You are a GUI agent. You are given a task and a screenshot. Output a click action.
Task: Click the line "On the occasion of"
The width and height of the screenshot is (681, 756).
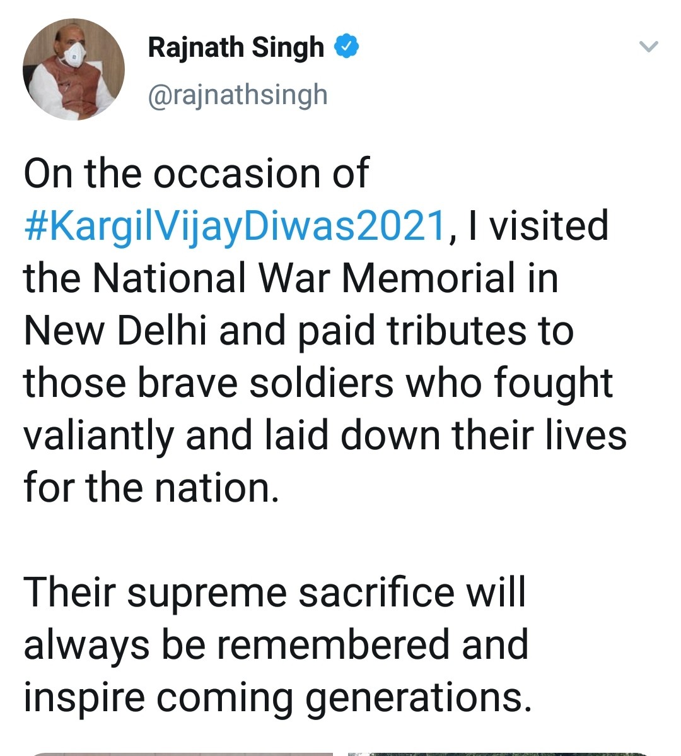[196, 173]
